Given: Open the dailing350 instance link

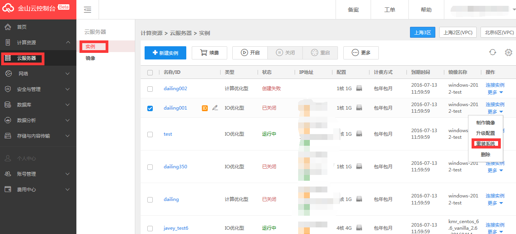Looking at the screenshot, I should 175,167.
